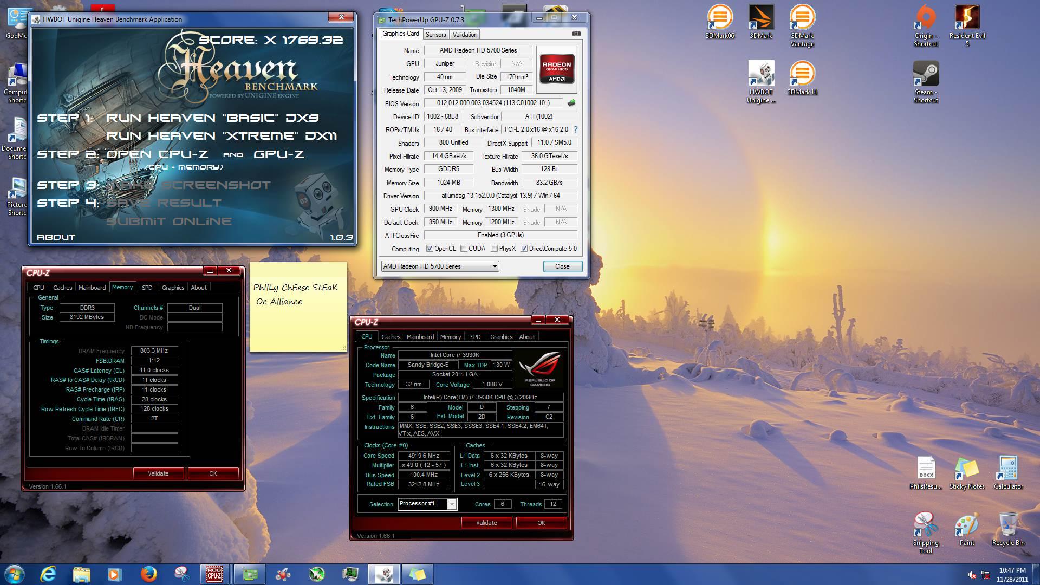Select the Graphics Card tab in GPU-Z
Viewport: 1040px width, 585px height.
tap(400, 34)
